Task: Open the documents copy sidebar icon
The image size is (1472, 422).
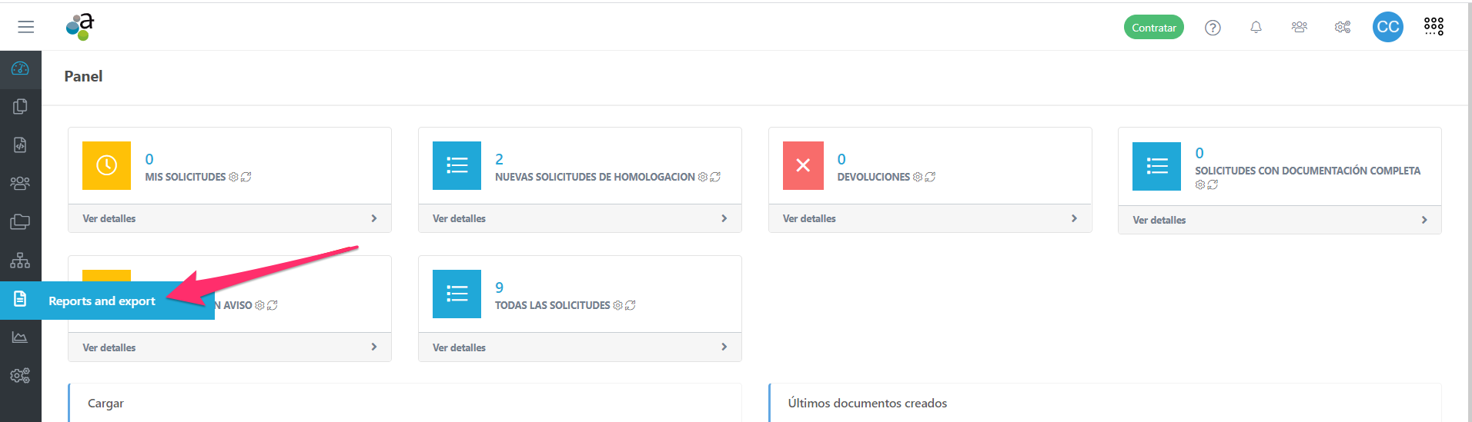Action: 20,106
